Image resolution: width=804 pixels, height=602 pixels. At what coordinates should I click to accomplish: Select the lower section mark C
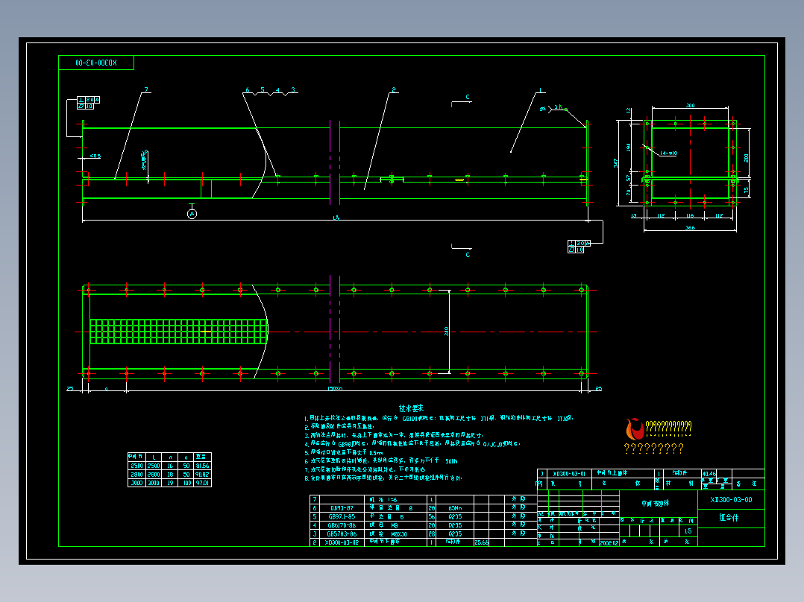(x=468, y=255)
